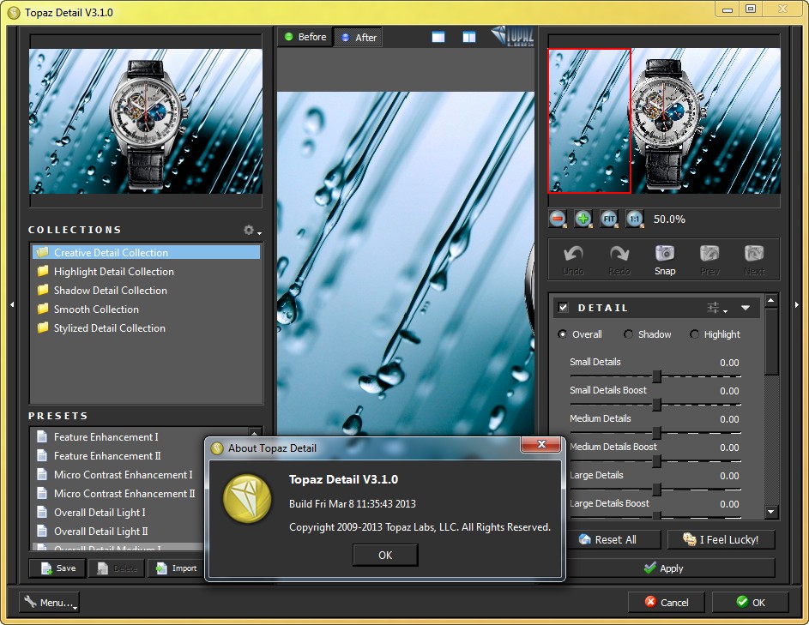The height and width of the screenshot is (625, 809).
Task: Toggle the DETAIL panel checkbox
Action: [564, 308]
